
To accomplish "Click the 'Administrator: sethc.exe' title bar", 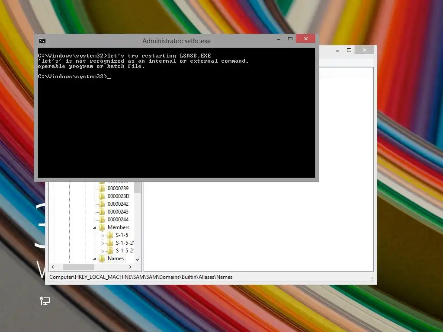I will point(177,41).
